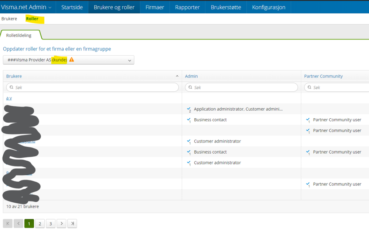Click the magnifier icon in Brukere search
The image size is (369, 234).
click(x=11, y=87)
